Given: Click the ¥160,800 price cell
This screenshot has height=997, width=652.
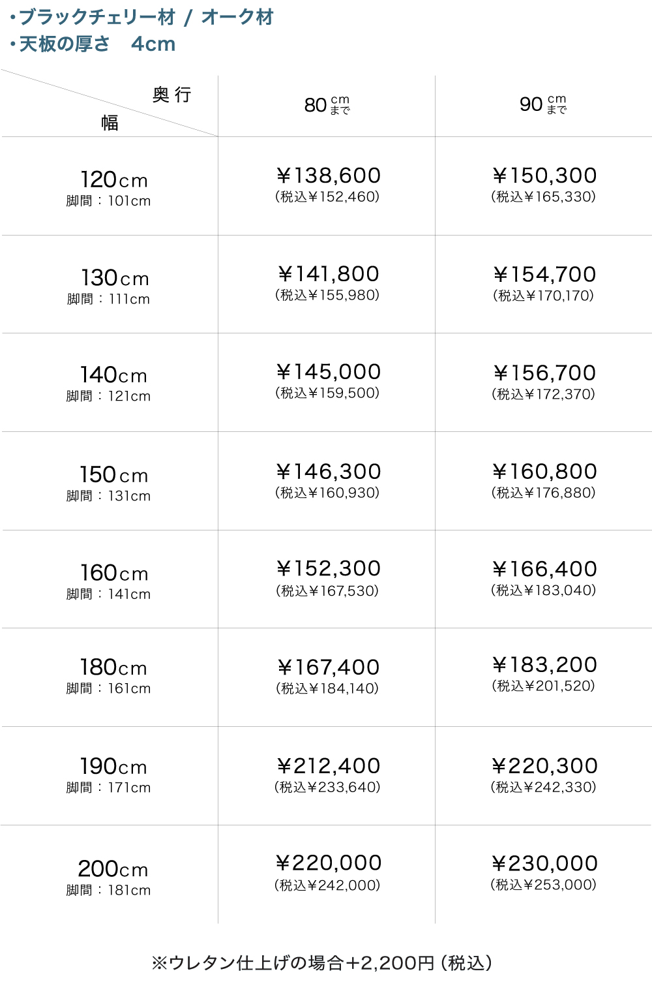Looking at the screenshot, I should click(x=544, y=472).
